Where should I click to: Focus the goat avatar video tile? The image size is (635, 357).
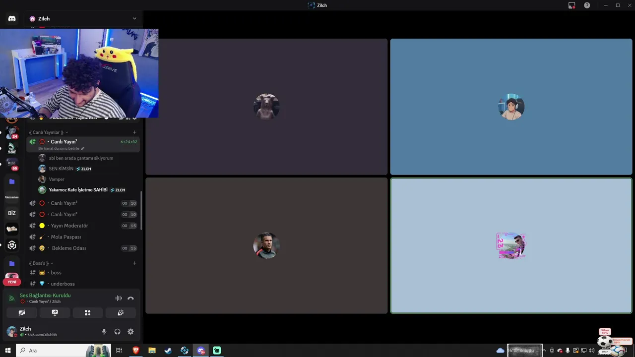point(266,107)
